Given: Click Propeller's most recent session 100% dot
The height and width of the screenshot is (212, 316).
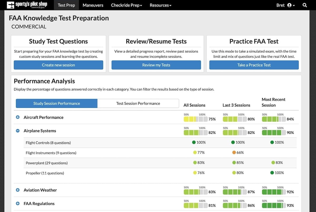Looking at the screenshot, I should [272, 173].
